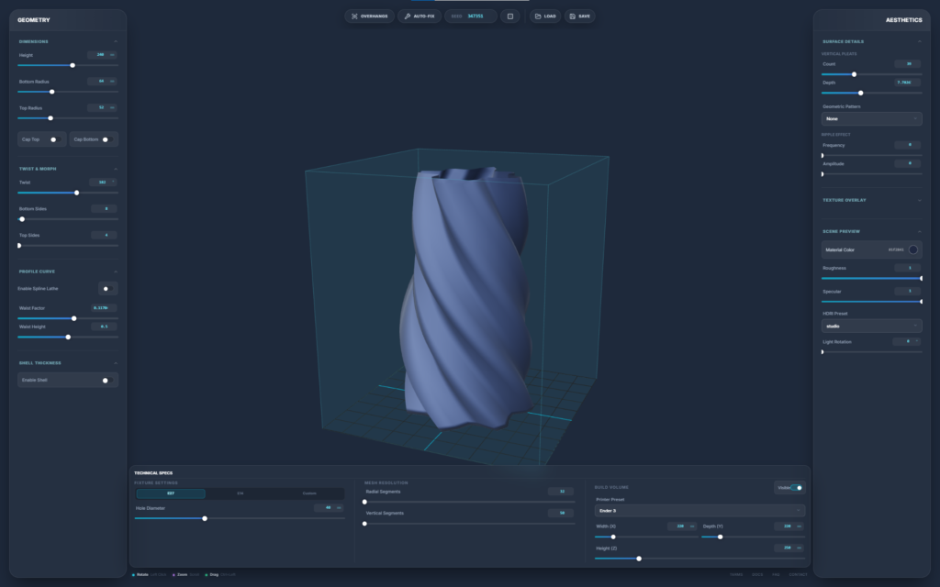The height and width of the screenshot is (587, 940).
Task: Select the E14 fixture tab
Action: coord(241,493)
